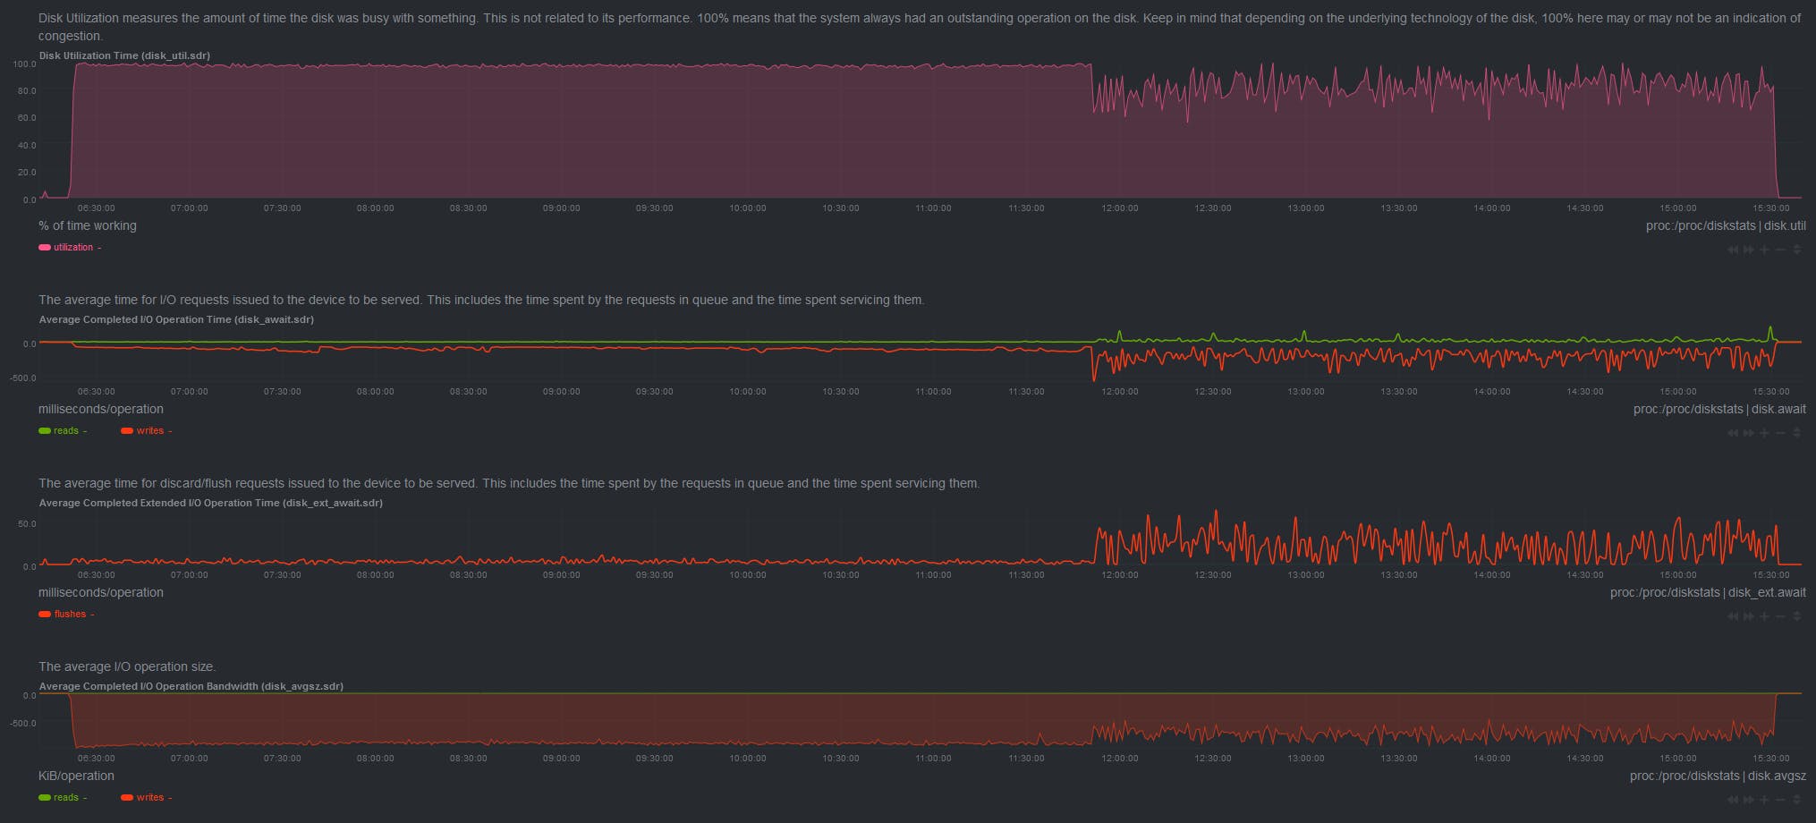The image size is (1816, 823).
Task: Toggle the flushes dimension in legend
Action: (66, 615)
